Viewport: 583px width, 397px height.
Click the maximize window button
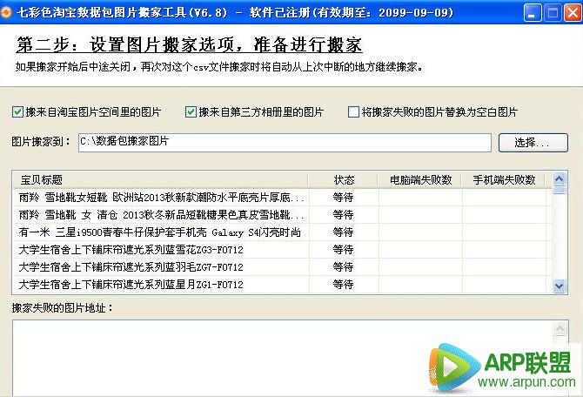[553, 13]
